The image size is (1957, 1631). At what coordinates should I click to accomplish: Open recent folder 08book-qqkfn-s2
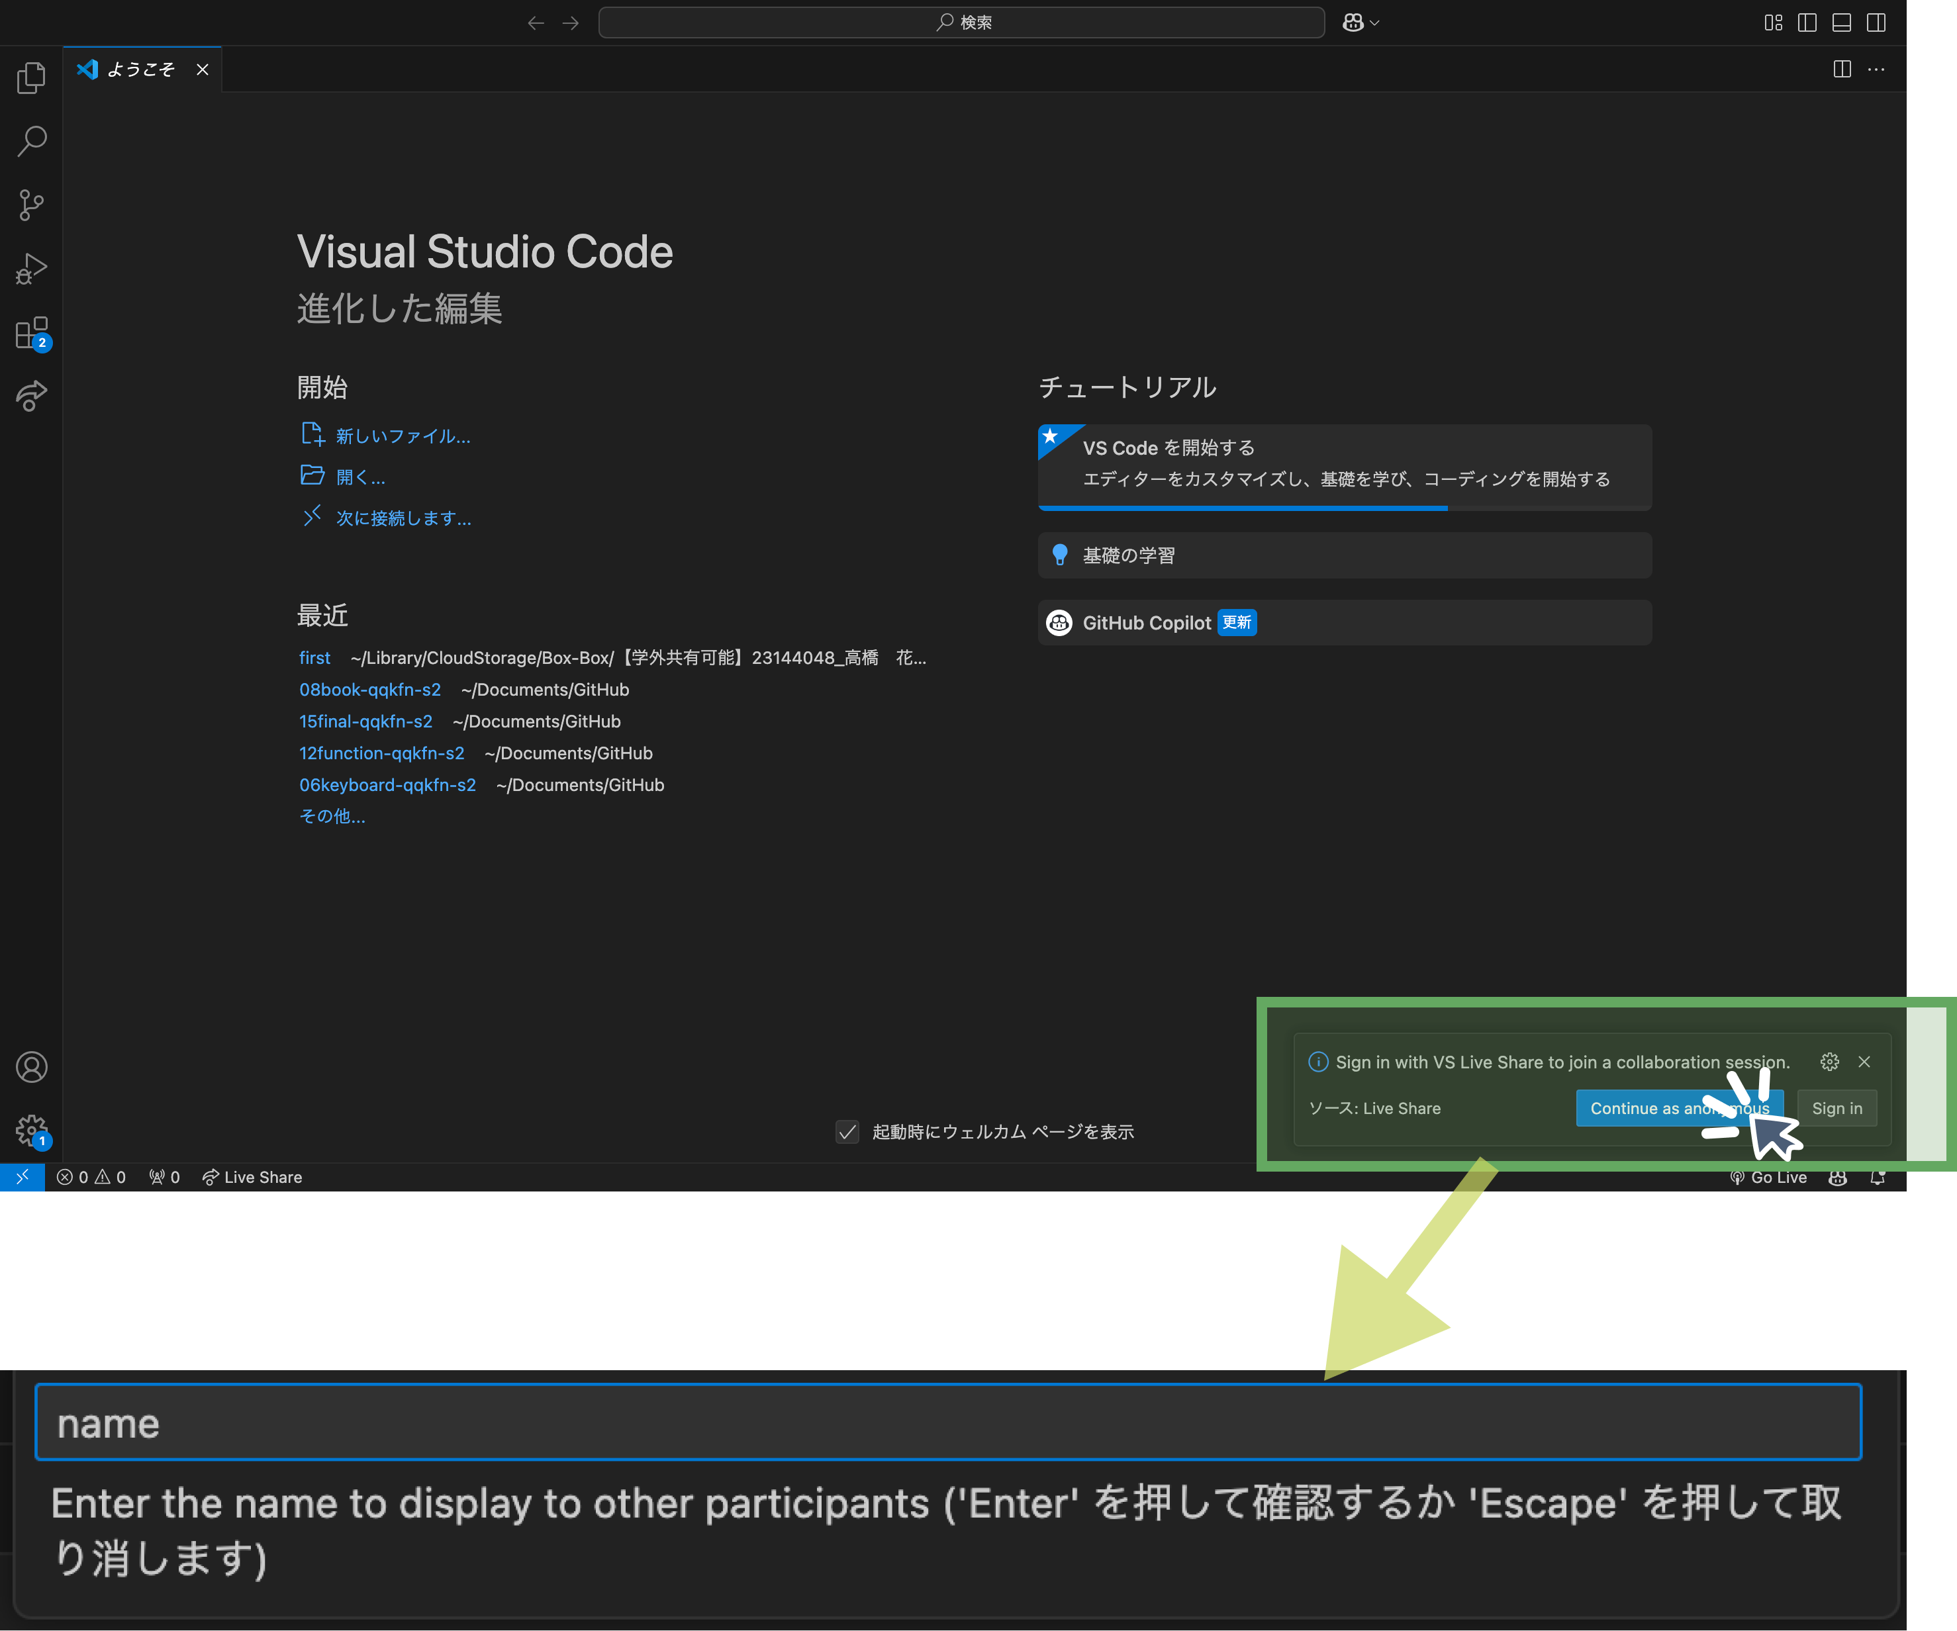(370, 690)
